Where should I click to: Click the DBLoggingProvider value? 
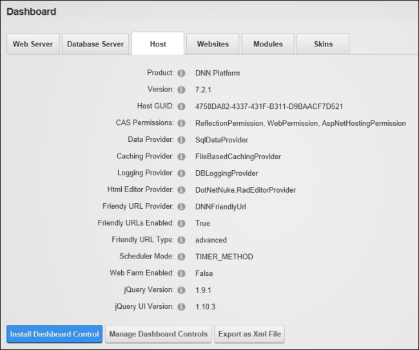coord(227,173)
